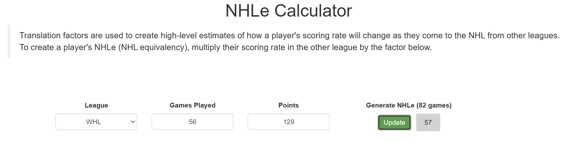The image size is (570, 142).
Task: Focus the Games Played input field
Action: click(192, 122)
